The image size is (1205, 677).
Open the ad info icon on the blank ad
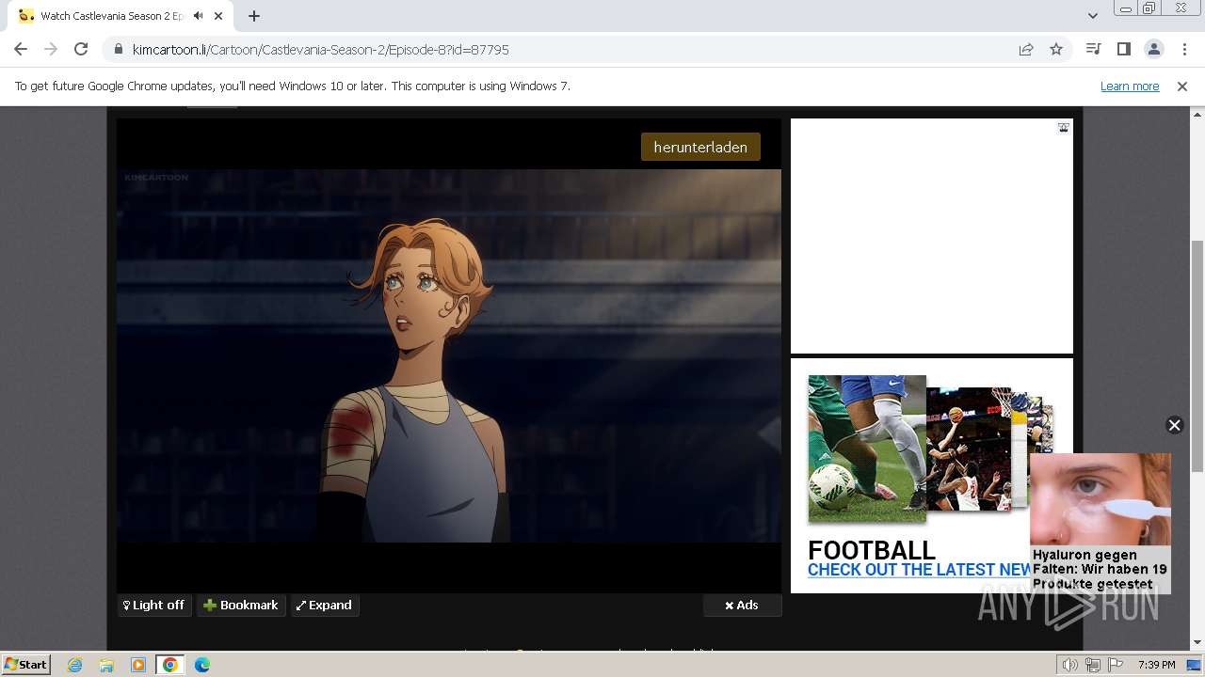pos(1063,128)
